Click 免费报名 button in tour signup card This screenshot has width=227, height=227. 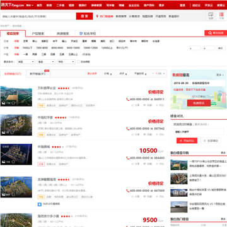click(x=199, y=103)
